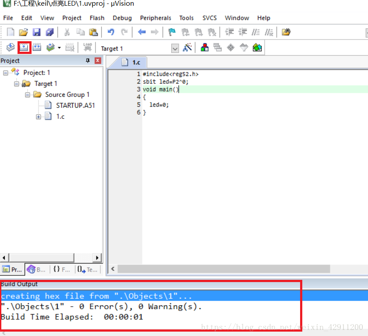Open the Batch Build dropdown arrow
This screenshot has width=368, height=336.
click(x=60, y=48)
